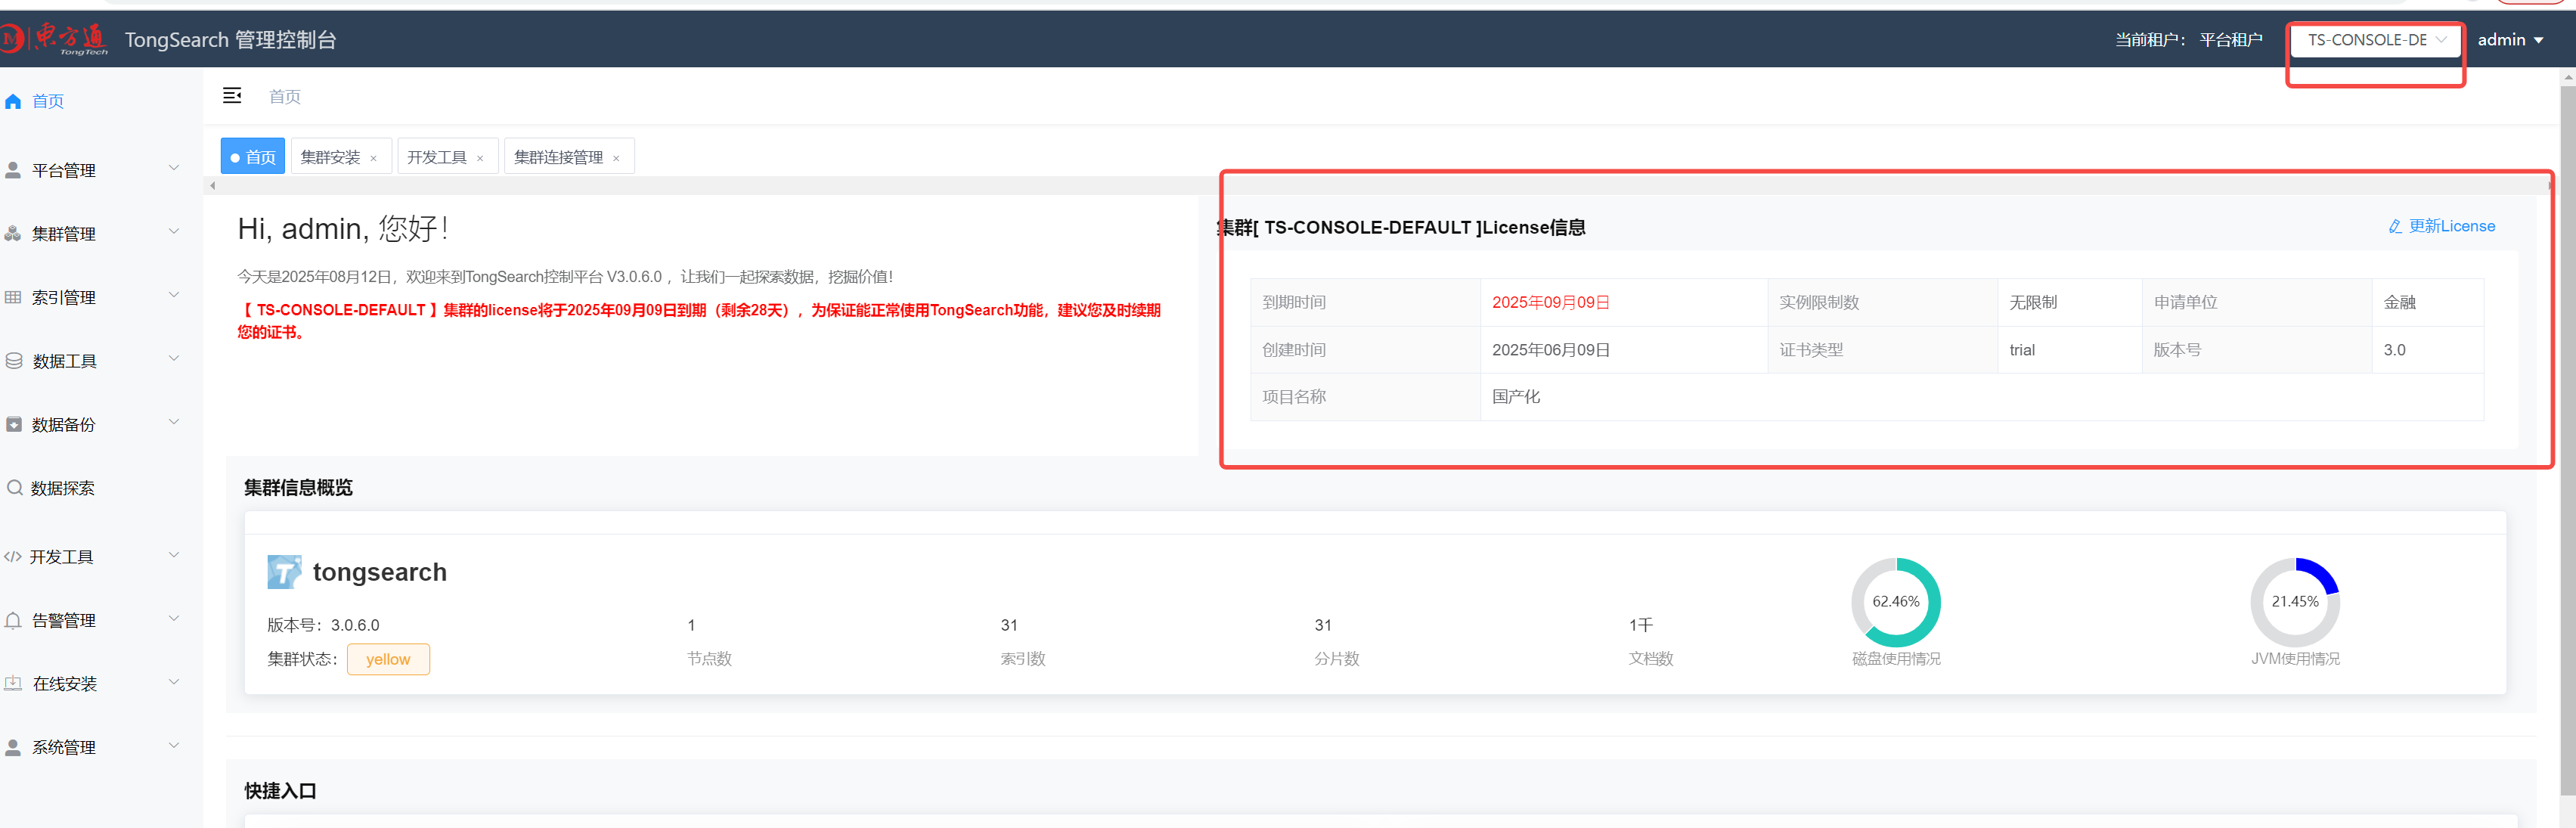
Task: Click the 数据工具 database icon
Action: click(x=14, y=361)
